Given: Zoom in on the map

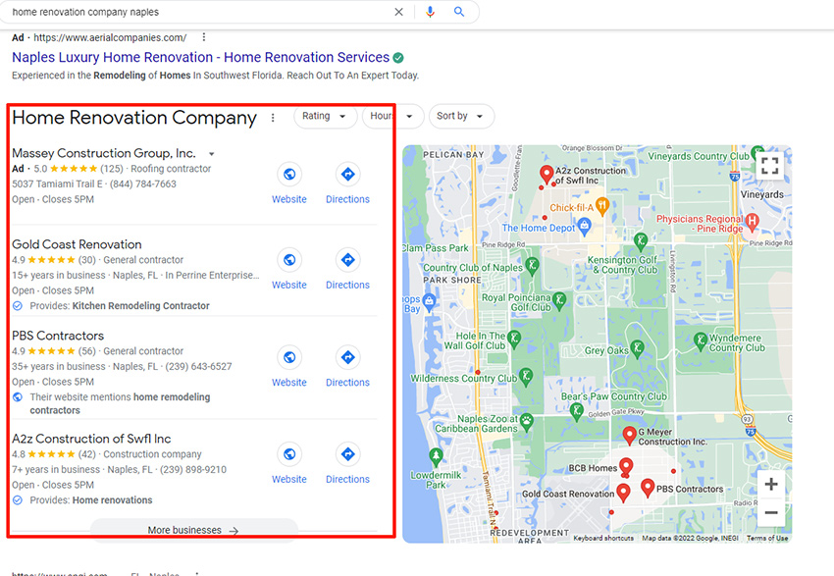Looking at the screenshot, I should [770, 484].
